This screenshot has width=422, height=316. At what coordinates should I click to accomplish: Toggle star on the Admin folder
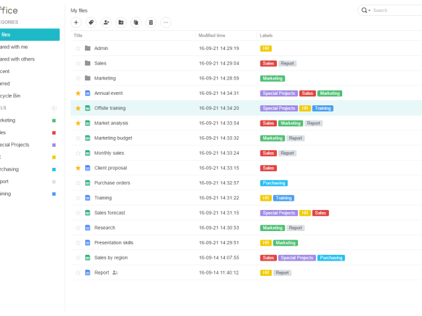point(78,48)
